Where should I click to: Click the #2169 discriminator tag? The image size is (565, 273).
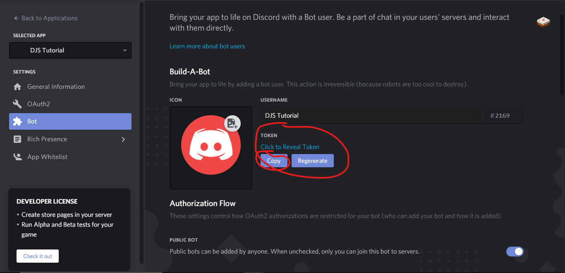click(x=500, y=116)
